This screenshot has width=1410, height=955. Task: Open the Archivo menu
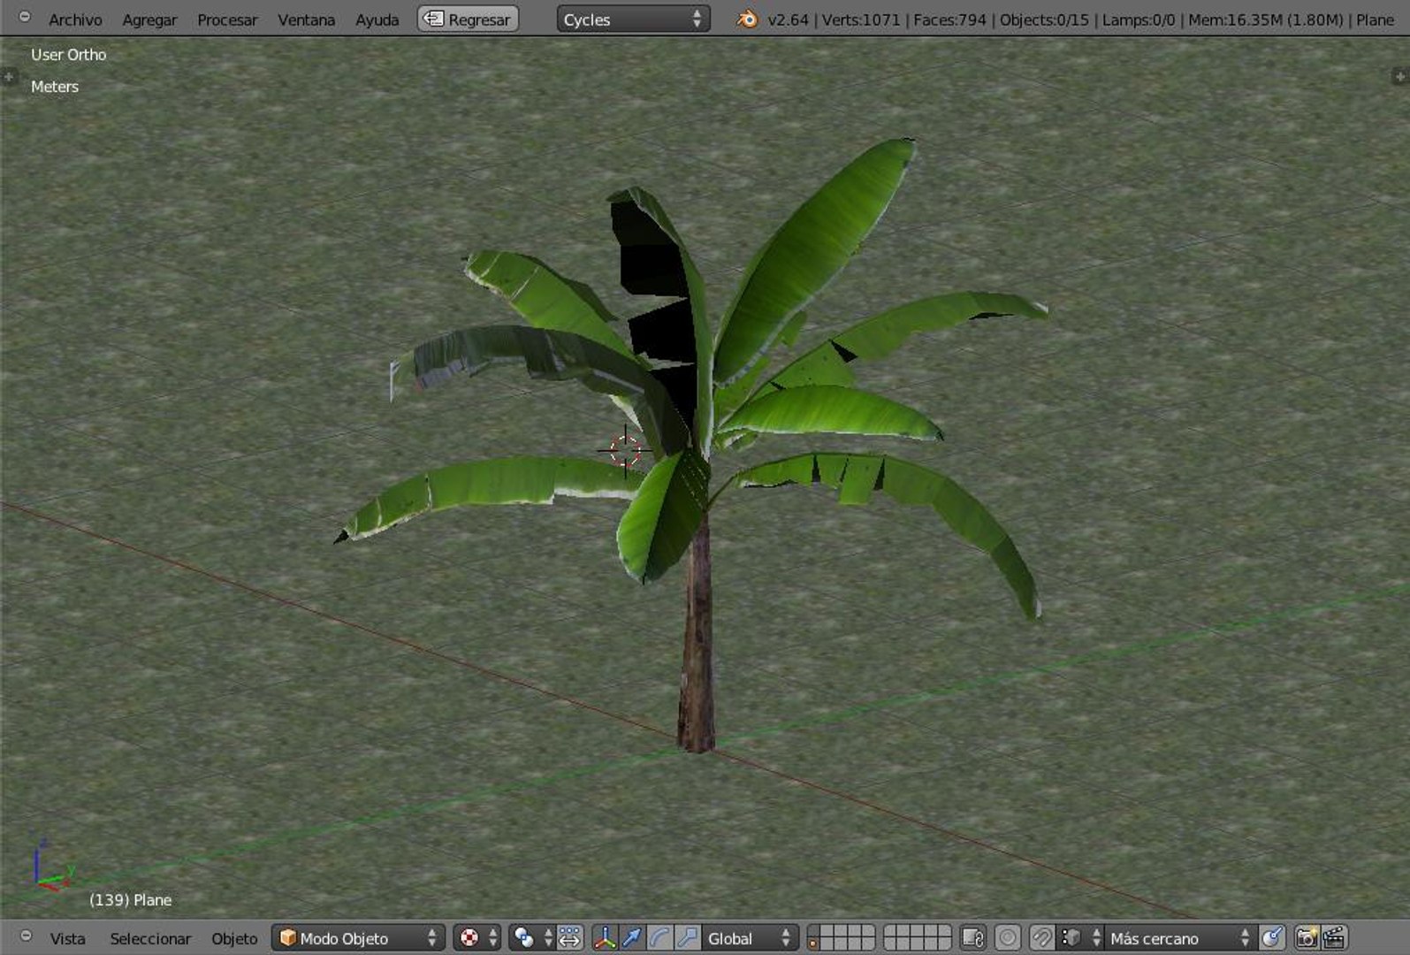(75, 19)
